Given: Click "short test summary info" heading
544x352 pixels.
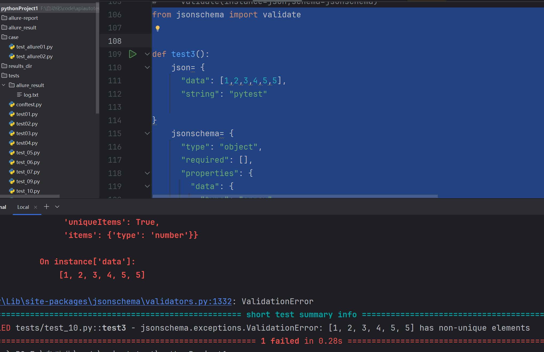Looking at the screenshot, I should click(301, 315).
